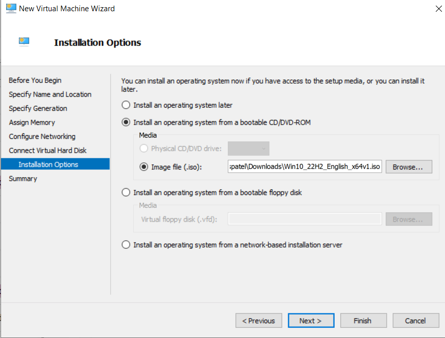The height and width of the screenshot is (338, 445).
Task: Choose the Image file (.iso) radio button
Action: pyautogui.click(x=144, y=166)
